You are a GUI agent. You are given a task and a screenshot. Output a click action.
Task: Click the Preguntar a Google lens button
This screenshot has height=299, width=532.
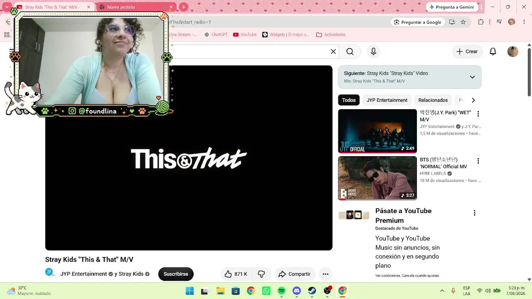[418, 22]
